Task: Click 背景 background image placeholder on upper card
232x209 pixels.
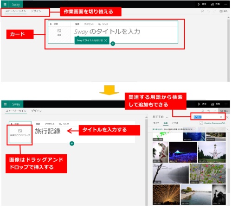Action: (59, 32)
